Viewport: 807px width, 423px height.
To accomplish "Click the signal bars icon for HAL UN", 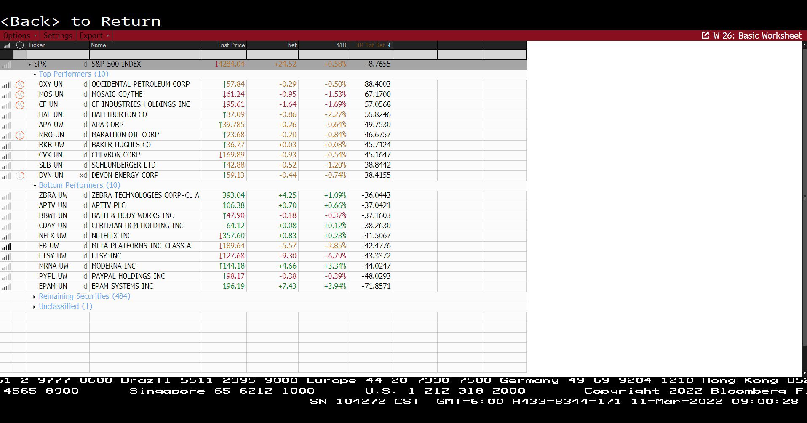I will (6, 115).
